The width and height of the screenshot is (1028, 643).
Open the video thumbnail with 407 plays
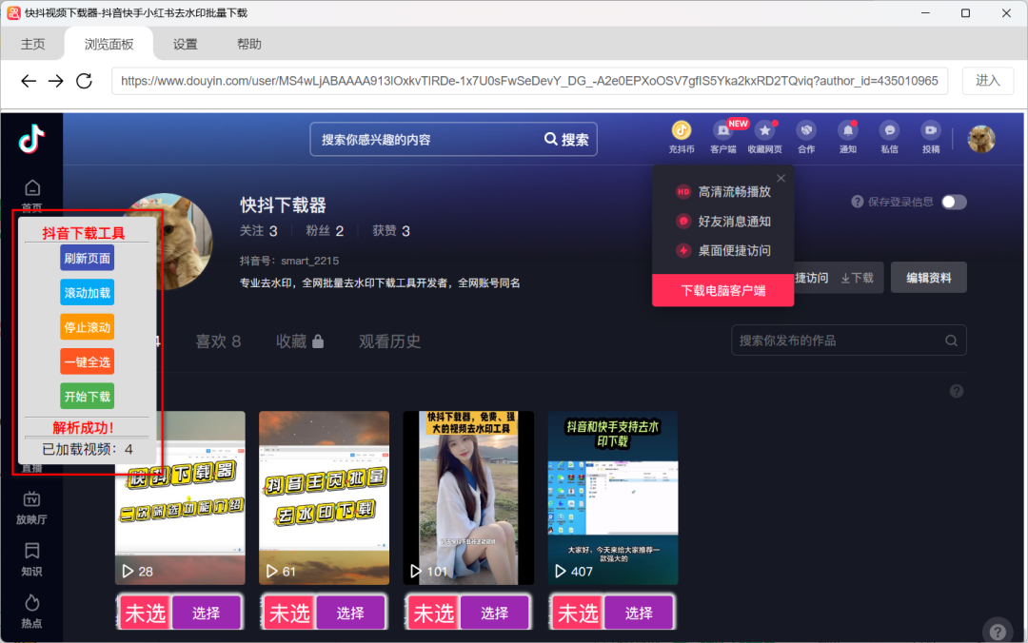pyautogui.click(x=612, y=497)
